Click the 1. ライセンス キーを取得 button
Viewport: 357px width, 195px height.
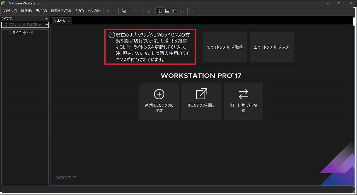tap(225, 47)
